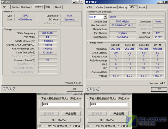
Task: Click memory size input in left MemTest window
Action: (61, 104)
